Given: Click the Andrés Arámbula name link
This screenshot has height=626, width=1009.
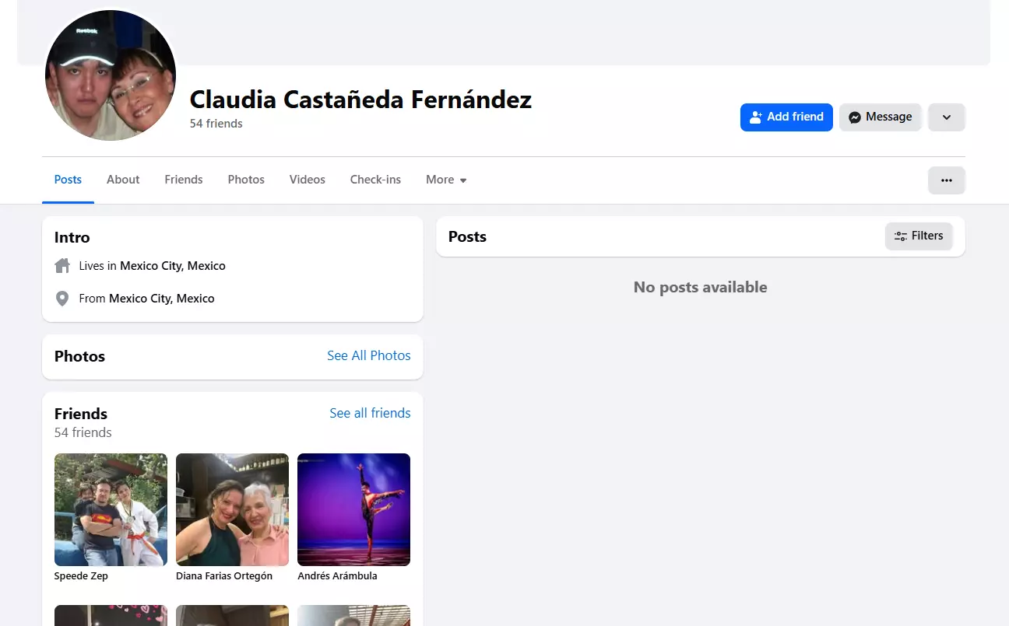Looking at the screenshot, I should tap(337, 576).
